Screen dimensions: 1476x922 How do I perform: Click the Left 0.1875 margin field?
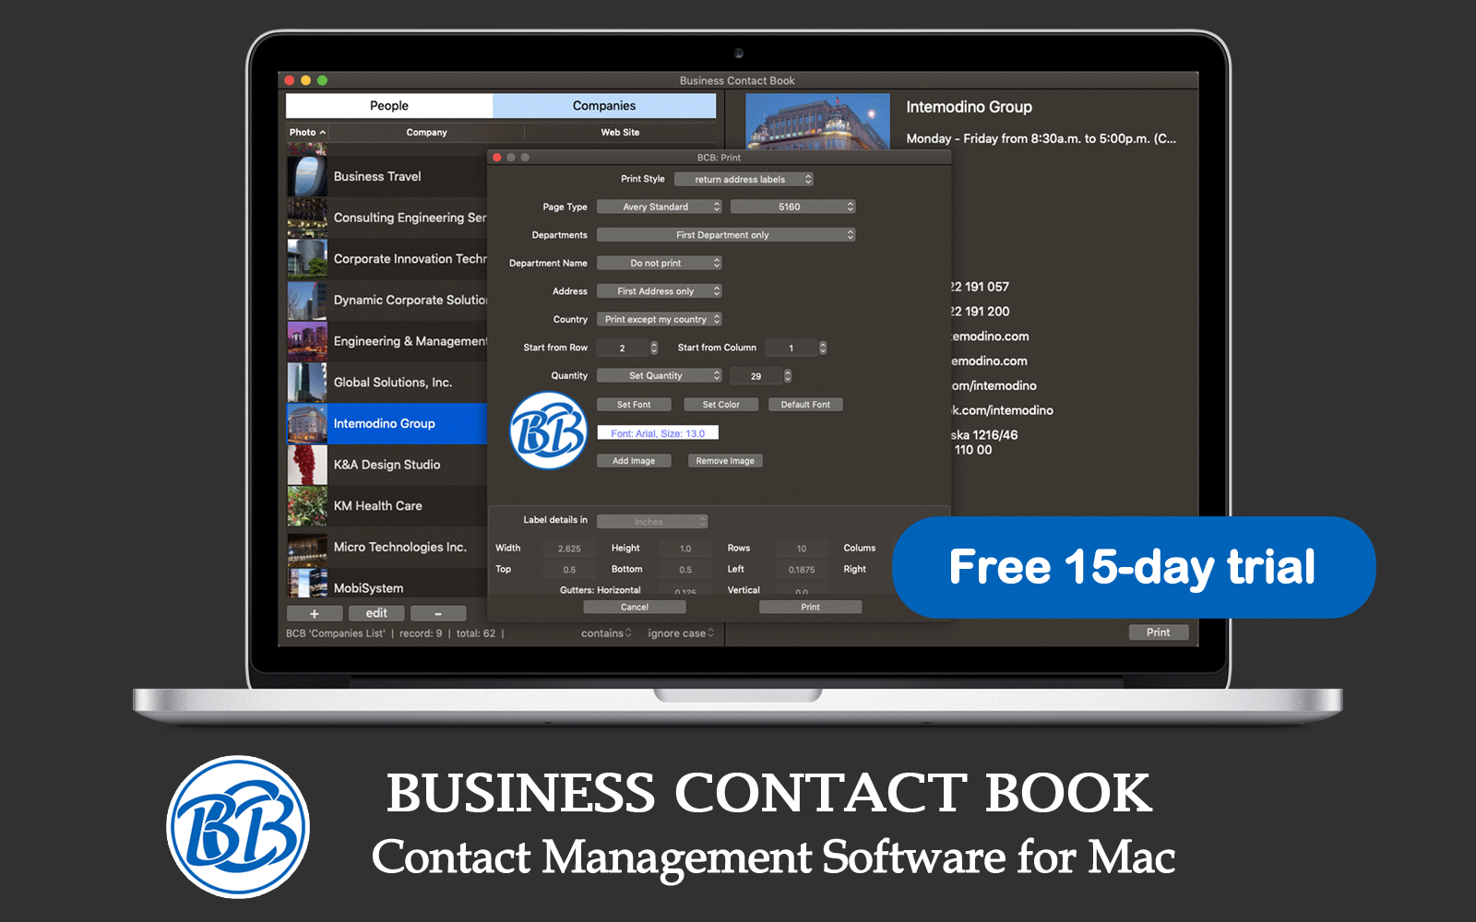click(802, 570)
